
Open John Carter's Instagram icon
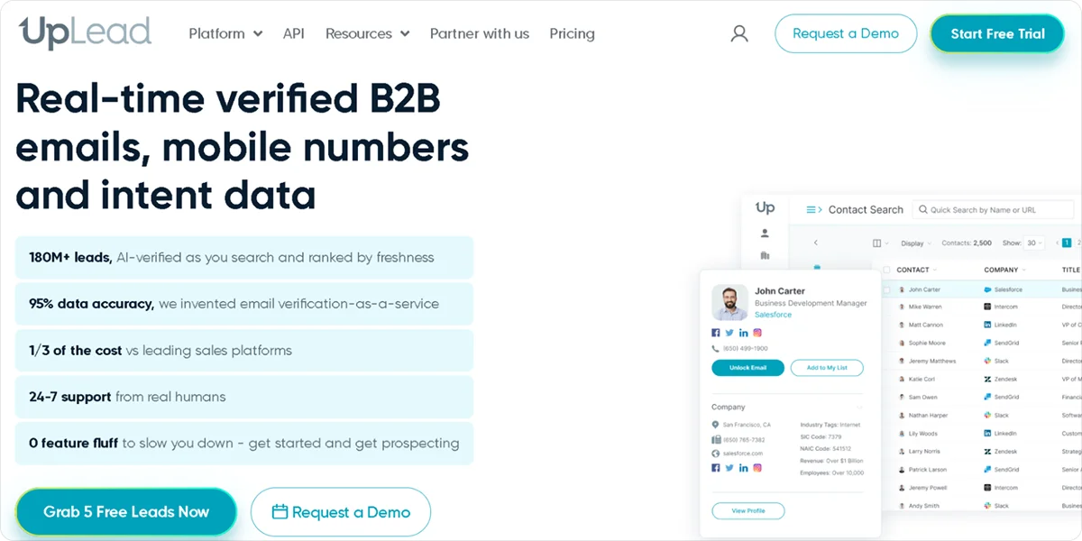757,333
